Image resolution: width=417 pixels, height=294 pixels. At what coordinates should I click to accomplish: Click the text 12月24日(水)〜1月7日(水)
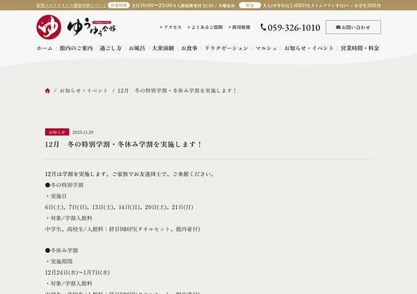(77, 273)
